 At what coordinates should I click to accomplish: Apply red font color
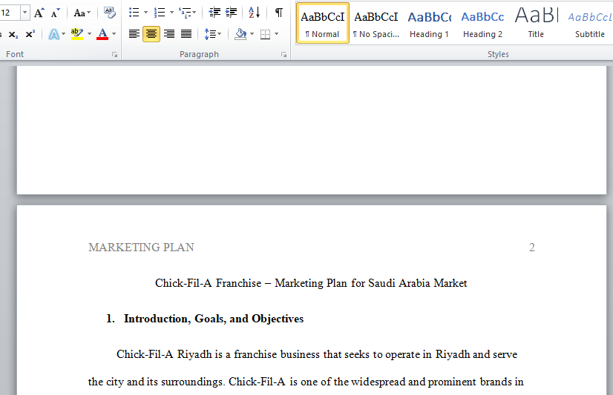(102, 34)
